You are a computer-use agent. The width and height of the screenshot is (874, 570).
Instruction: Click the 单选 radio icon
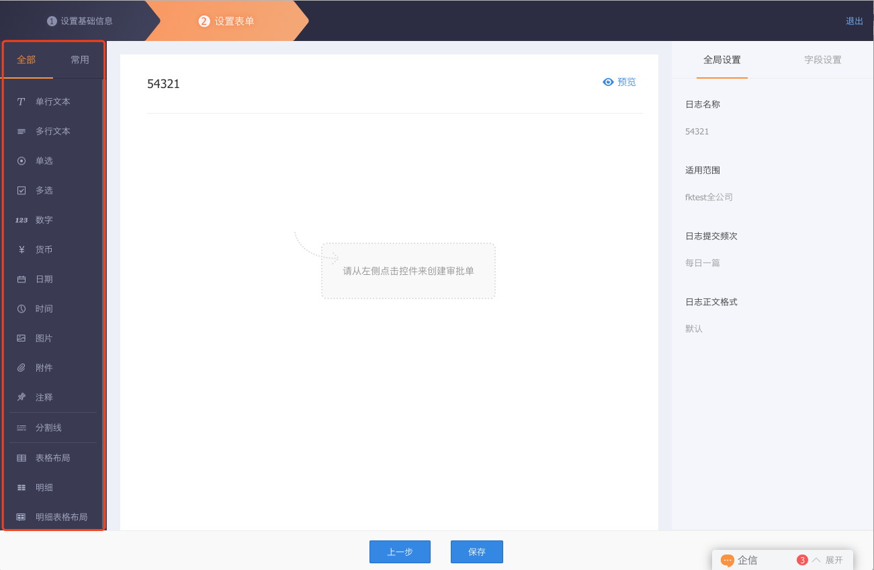(x=21, y=161)
